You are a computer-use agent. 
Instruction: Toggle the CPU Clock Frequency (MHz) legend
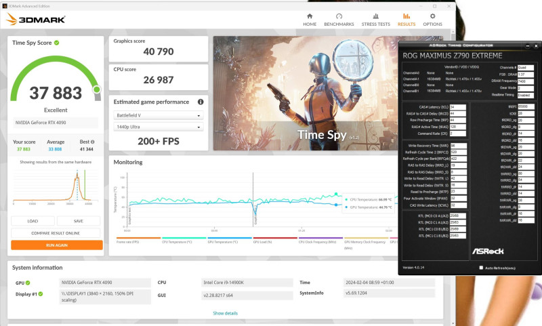click(320, 240)
